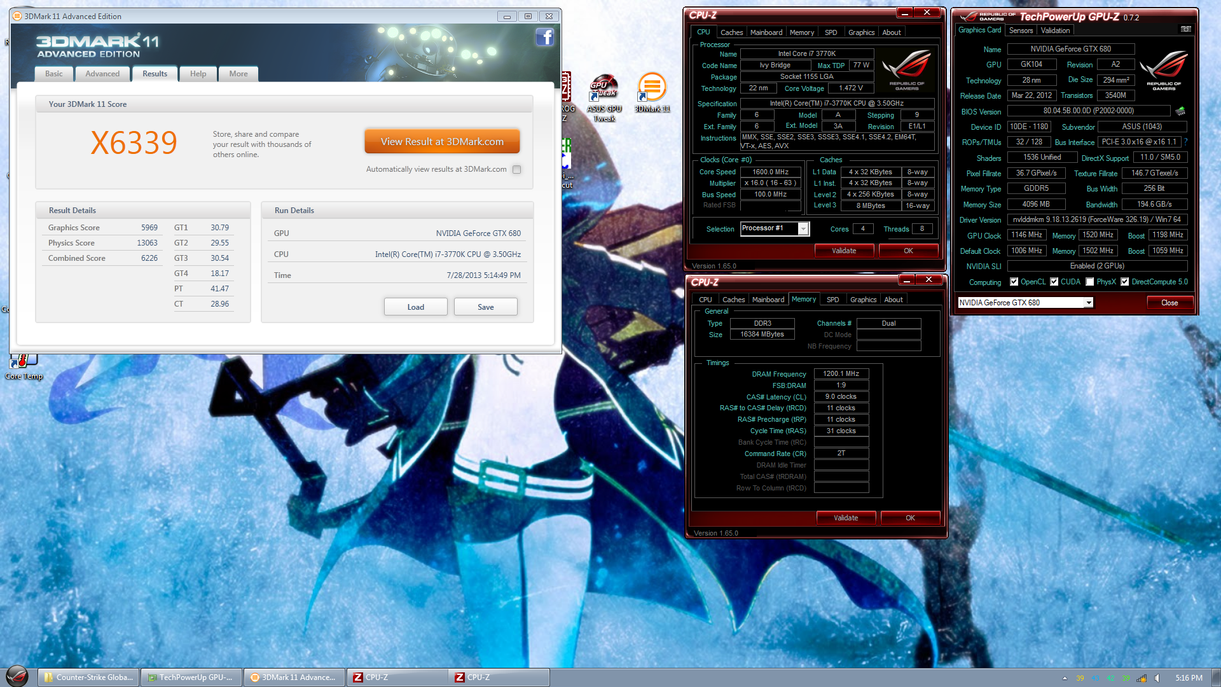This screenshot has height=687, width=1221.
Task: Select 3DMark 11 Advanced taskbar button
Action: (x=294, y=677)
